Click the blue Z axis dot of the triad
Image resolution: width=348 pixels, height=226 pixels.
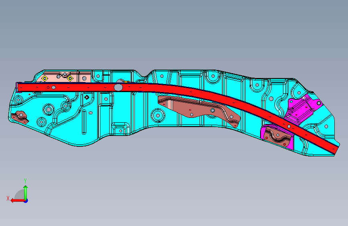coord(26,201)
